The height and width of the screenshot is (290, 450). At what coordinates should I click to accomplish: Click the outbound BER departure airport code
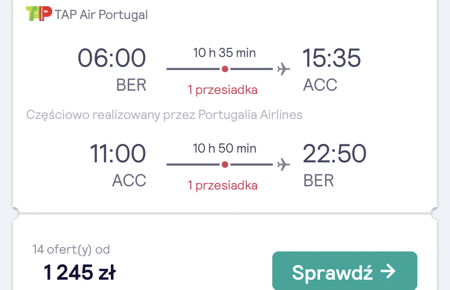[131, 85]
